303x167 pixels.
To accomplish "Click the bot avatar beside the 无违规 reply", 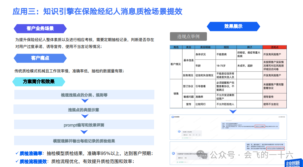I will (179, 131).
